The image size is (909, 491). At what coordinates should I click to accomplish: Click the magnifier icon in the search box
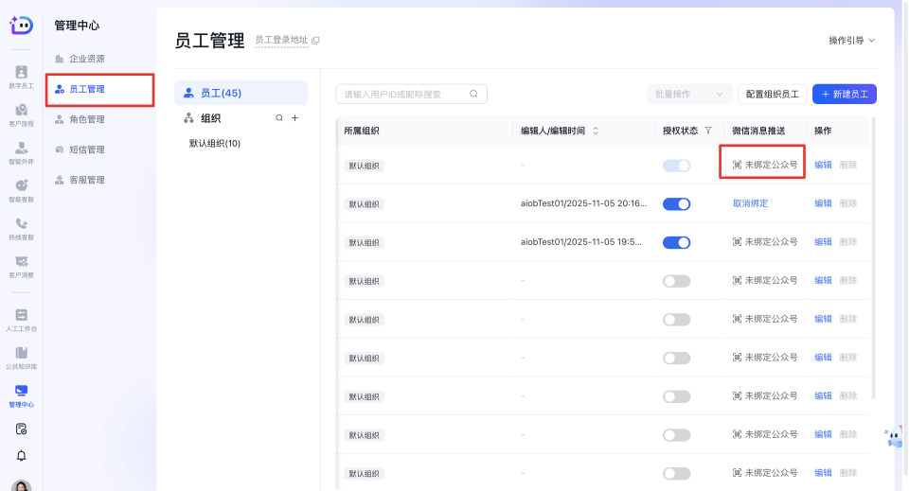[x=474, y=94]
